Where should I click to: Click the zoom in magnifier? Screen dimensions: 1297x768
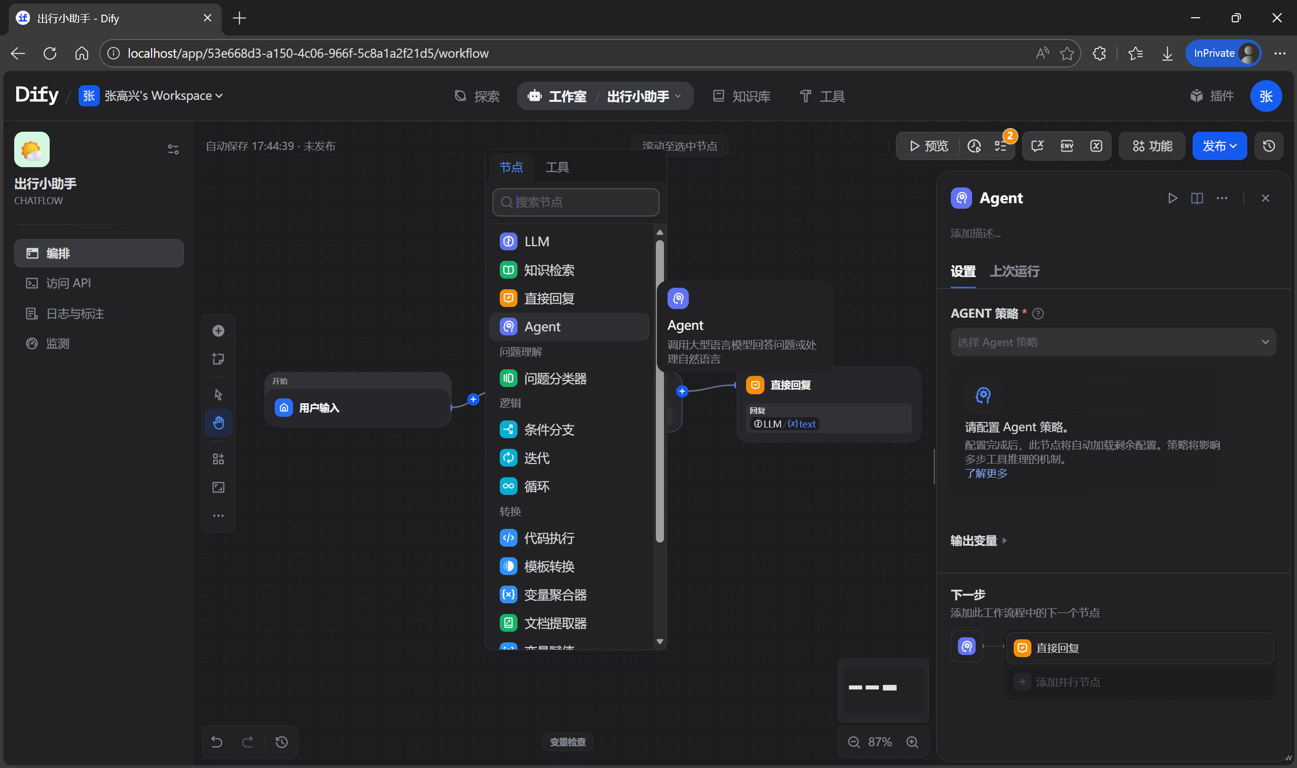[x=912, y=742]
